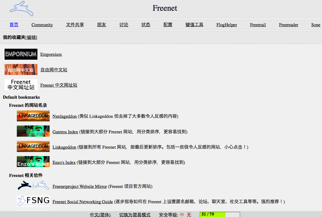
Task: Click the 自由网中文站 orange banner image
Action: pos(21,69)
